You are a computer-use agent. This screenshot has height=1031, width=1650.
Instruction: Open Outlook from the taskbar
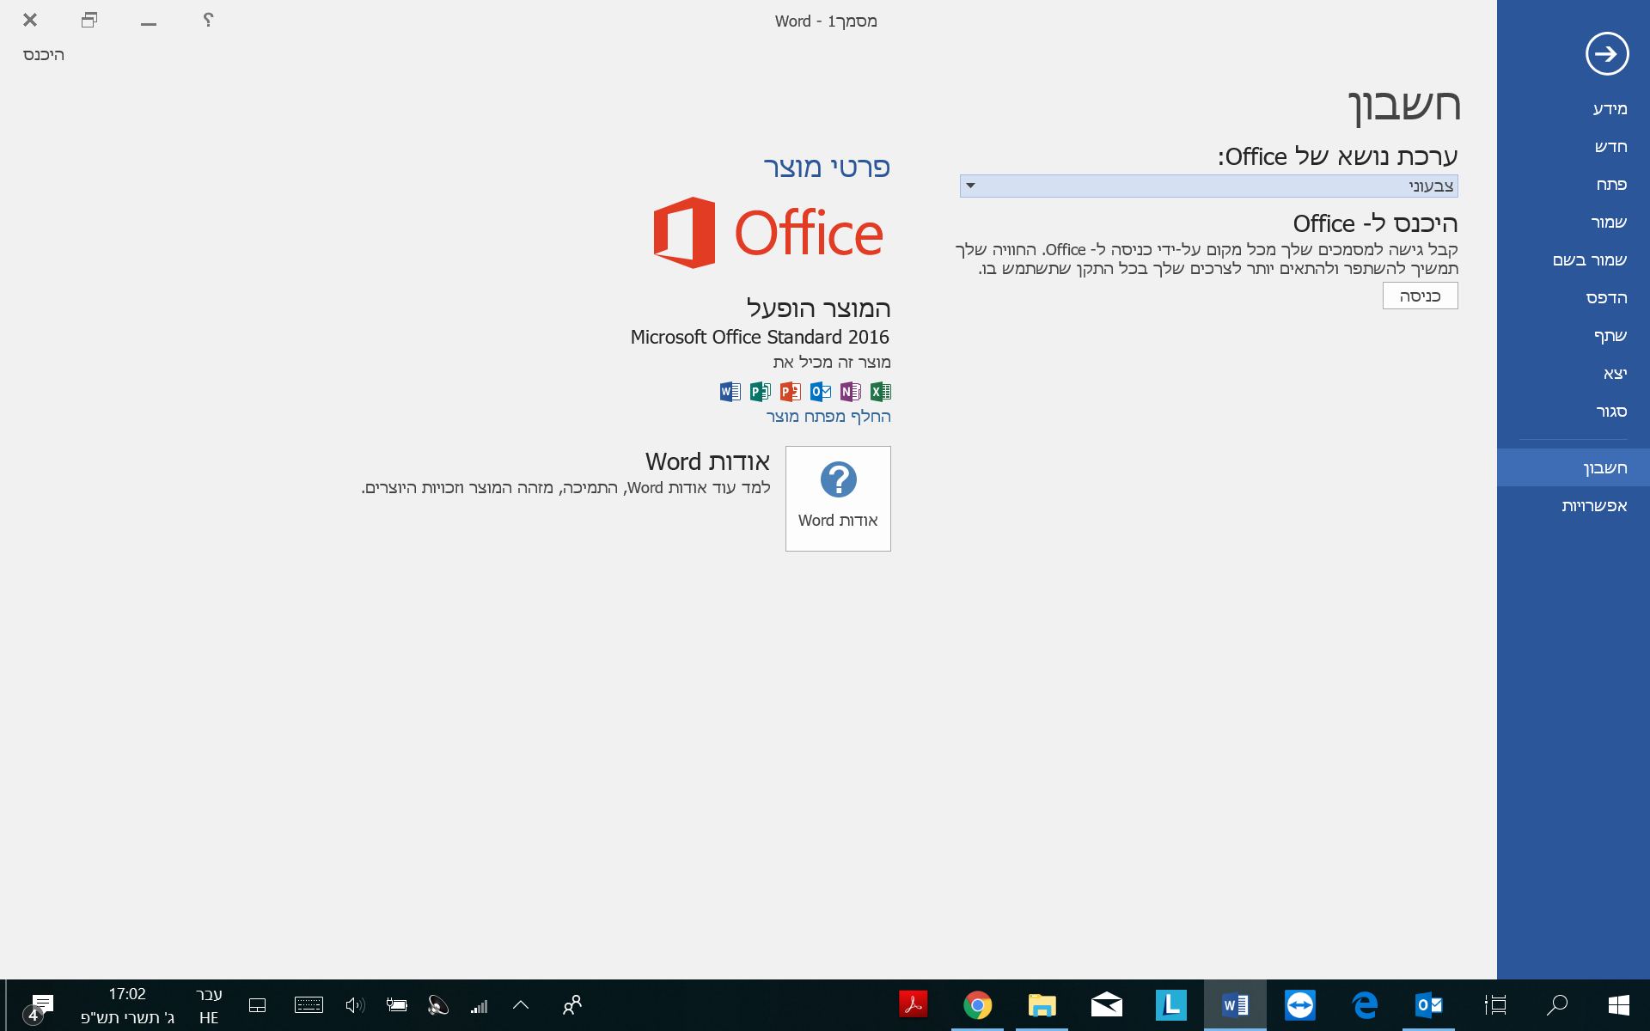pyautogui.click(x=1428, y=1004)
